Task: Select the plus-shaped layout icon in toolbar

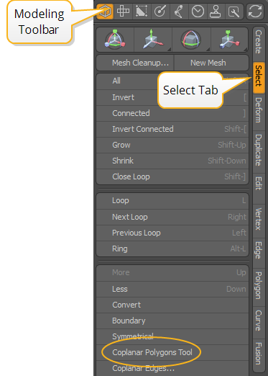Action: point(123,12)
